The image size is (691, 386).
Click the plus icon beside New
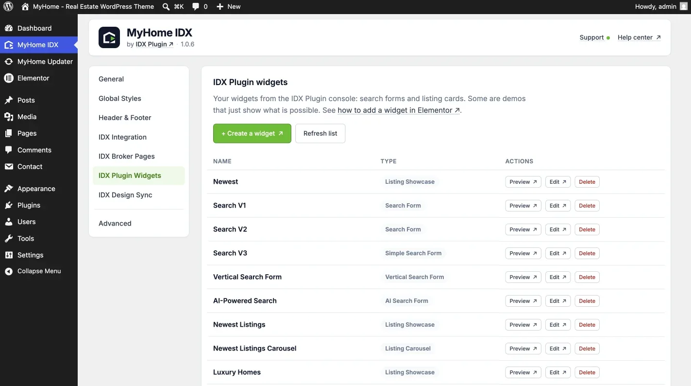(x=220, y=6)
